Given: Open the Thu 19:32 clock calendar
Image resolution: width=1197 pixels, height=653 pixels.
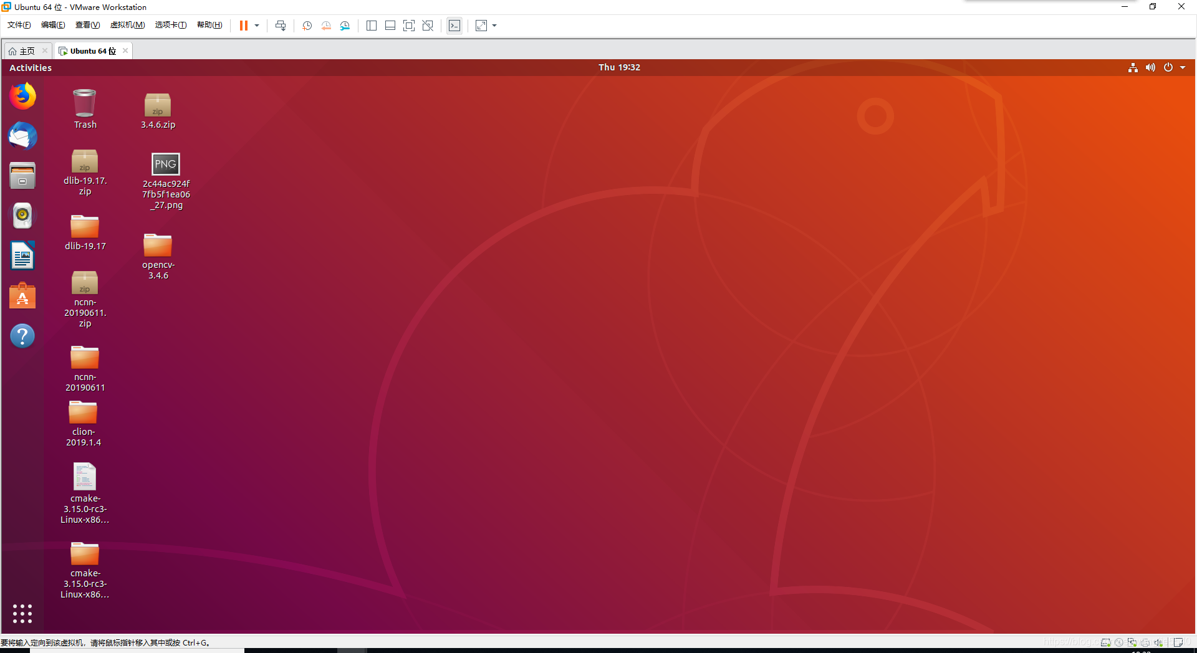Looking at the screenshot, I should (619, 67).
